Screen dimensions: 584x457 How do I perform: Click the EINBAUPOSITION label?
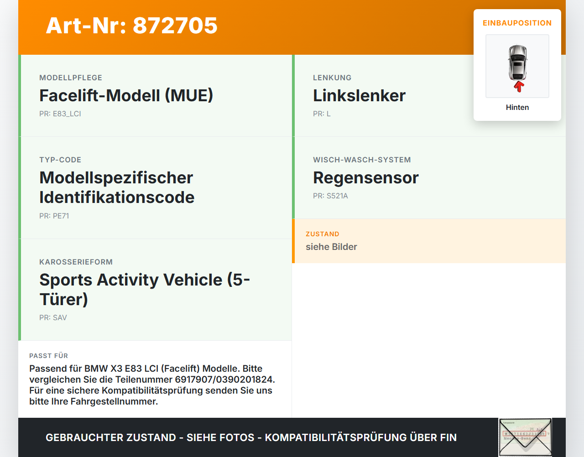click(x=517, y=23)
